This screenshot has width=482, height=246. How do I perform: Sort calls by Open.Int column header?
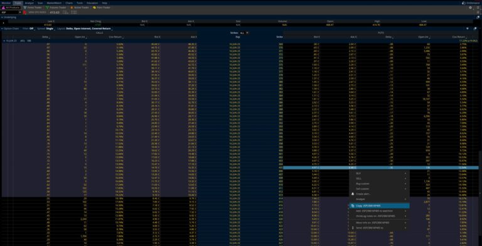[x=81, y=37]
